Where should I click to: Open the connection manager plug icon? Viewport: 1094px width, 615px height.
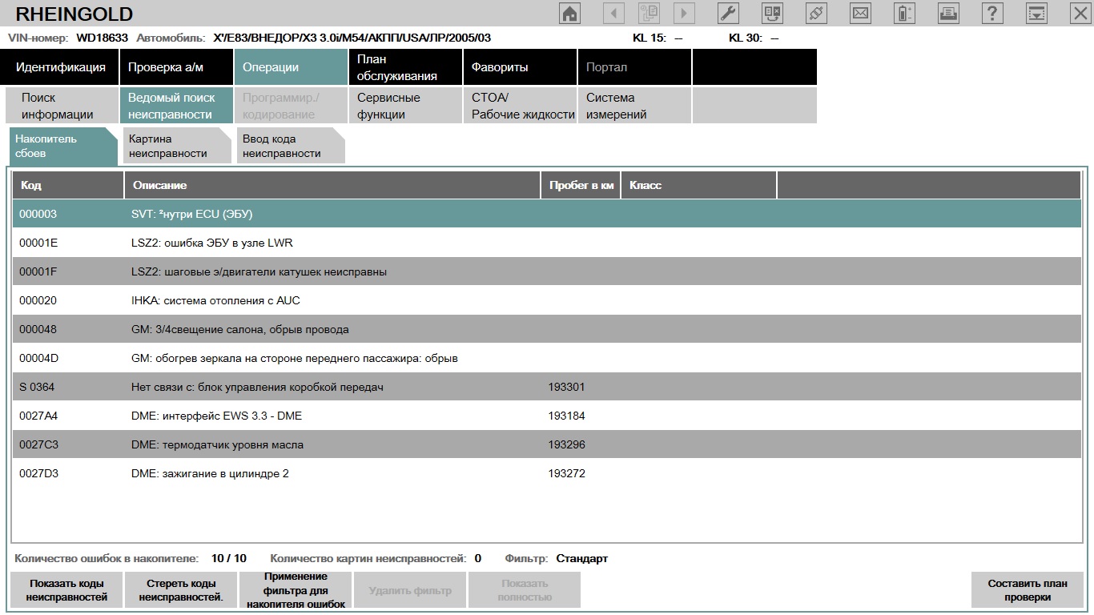pyautogui.click(x=816, y=13)
